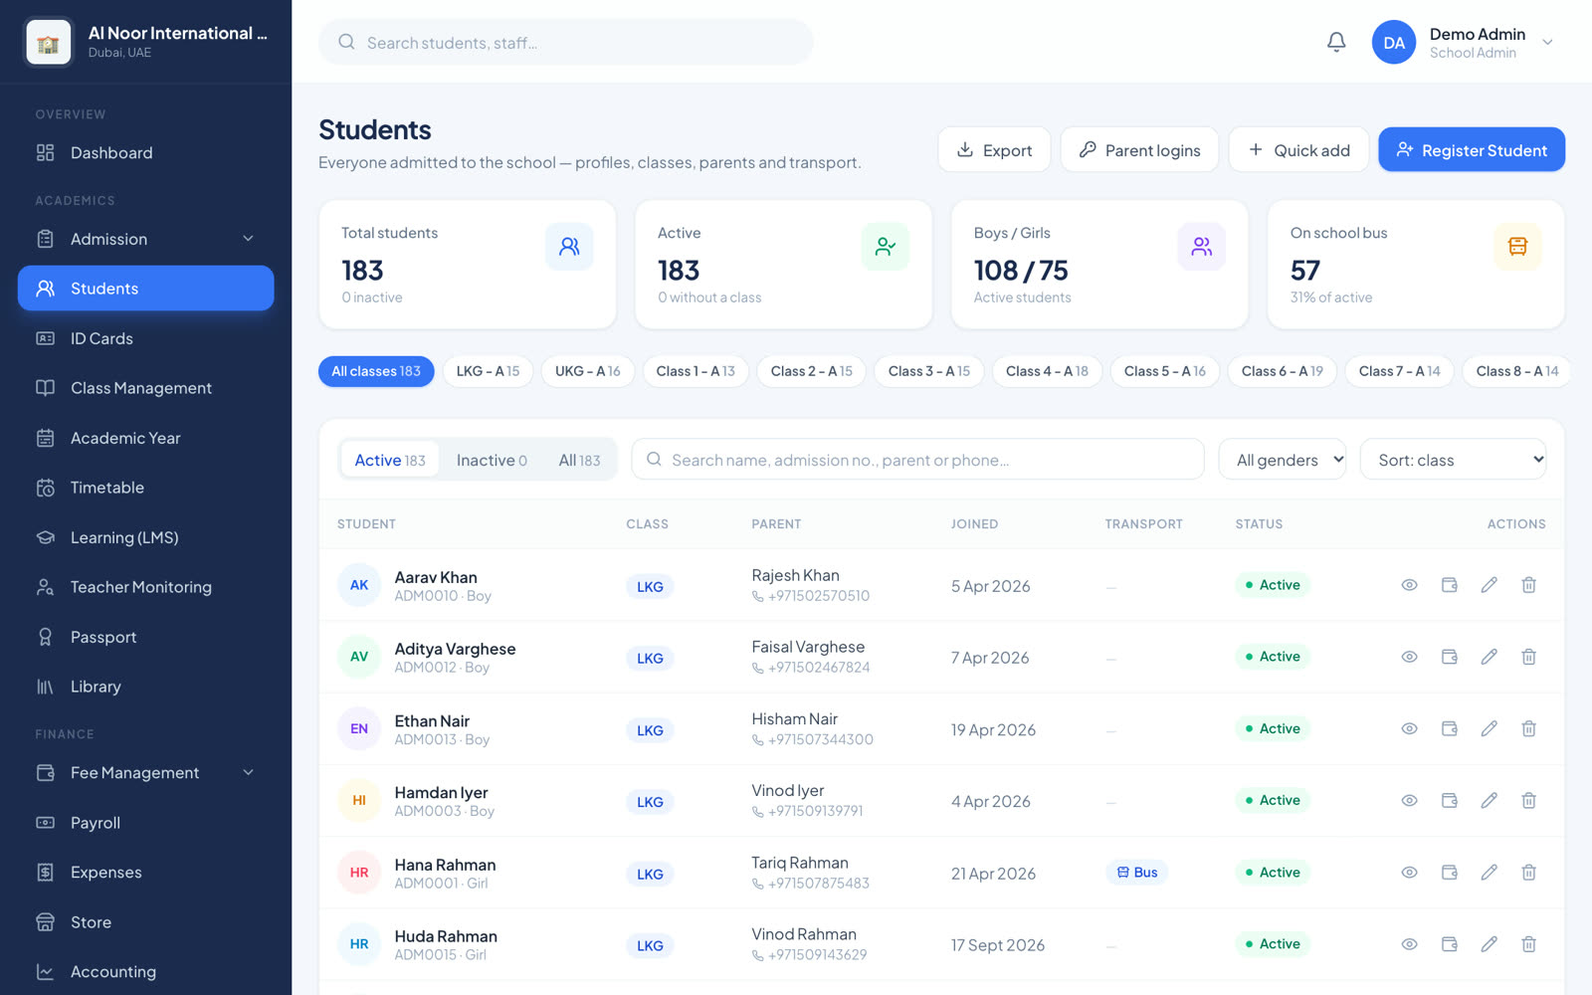The width and height of the screenshot is (1592, 995).
Task: Edit Hana Rahman with the pencil icon
Action: pos(1489,873)
